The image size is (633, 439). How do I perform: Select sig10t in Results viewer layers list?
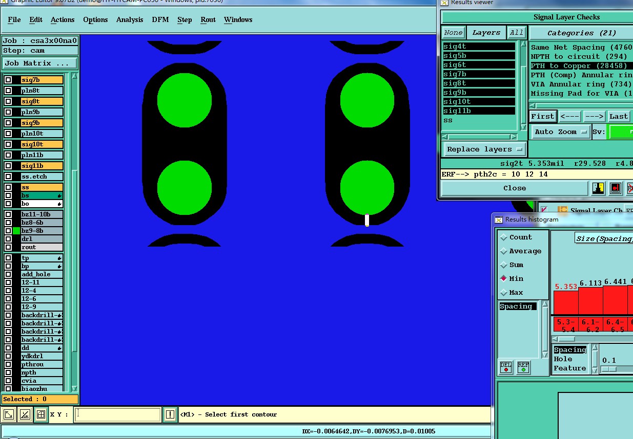point(479,102)
